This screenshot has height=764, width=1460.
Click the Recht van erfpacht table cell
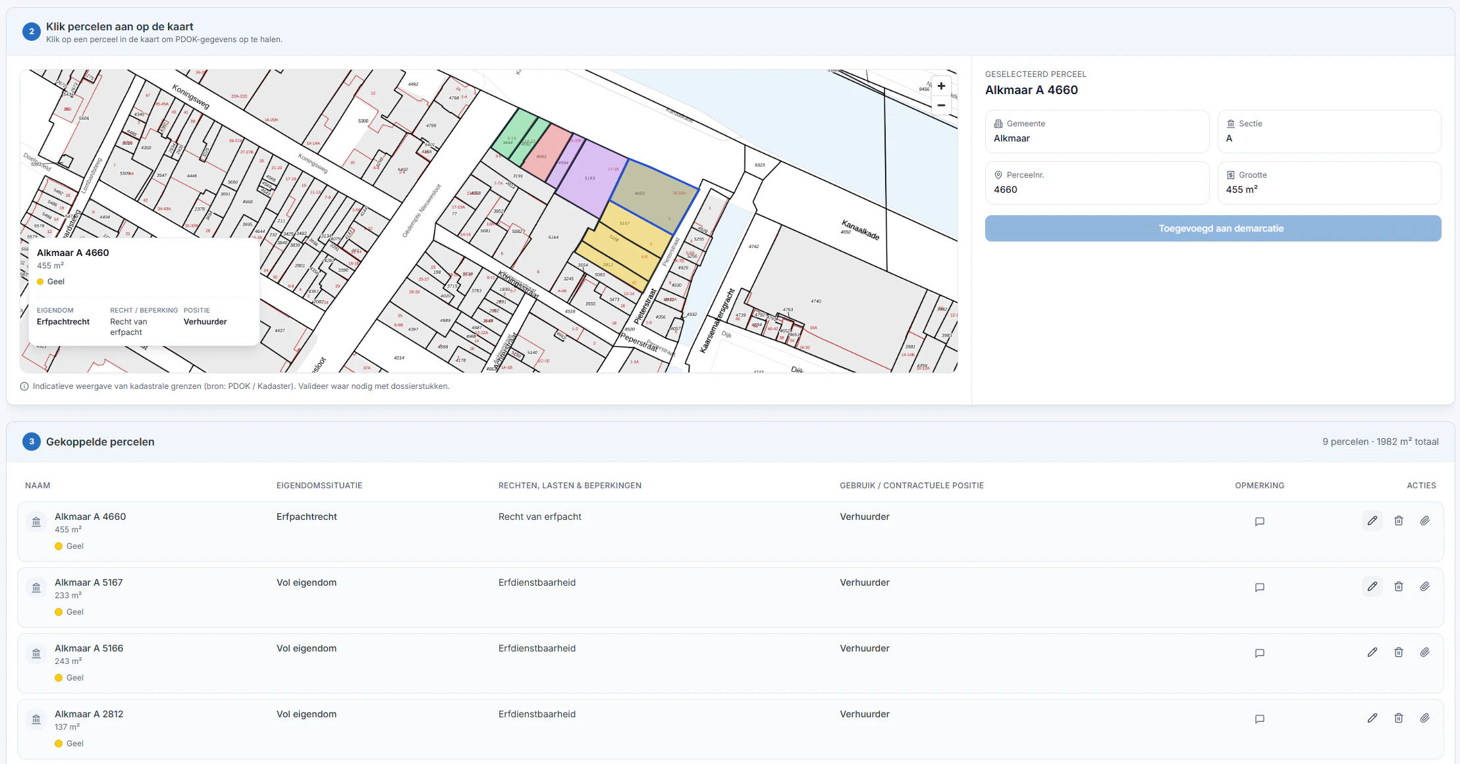point(540,517)
